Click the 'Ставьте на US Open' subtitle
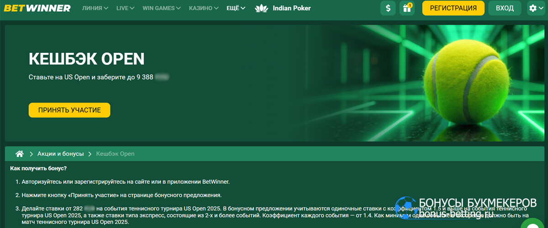The image size is (548, 228). 99,77
